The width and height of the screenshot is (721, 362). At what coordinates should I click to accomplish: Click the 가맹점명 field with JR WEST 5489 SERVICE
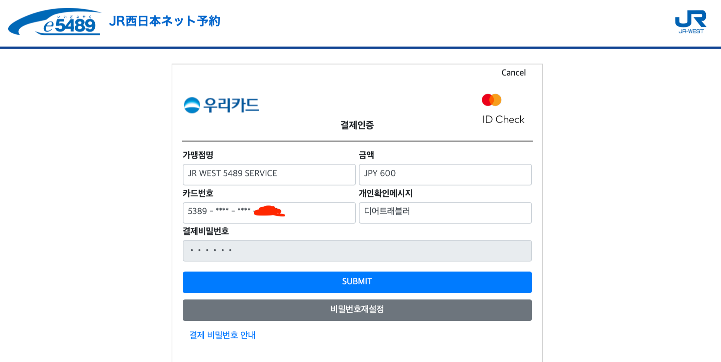(x=269, y=175)
